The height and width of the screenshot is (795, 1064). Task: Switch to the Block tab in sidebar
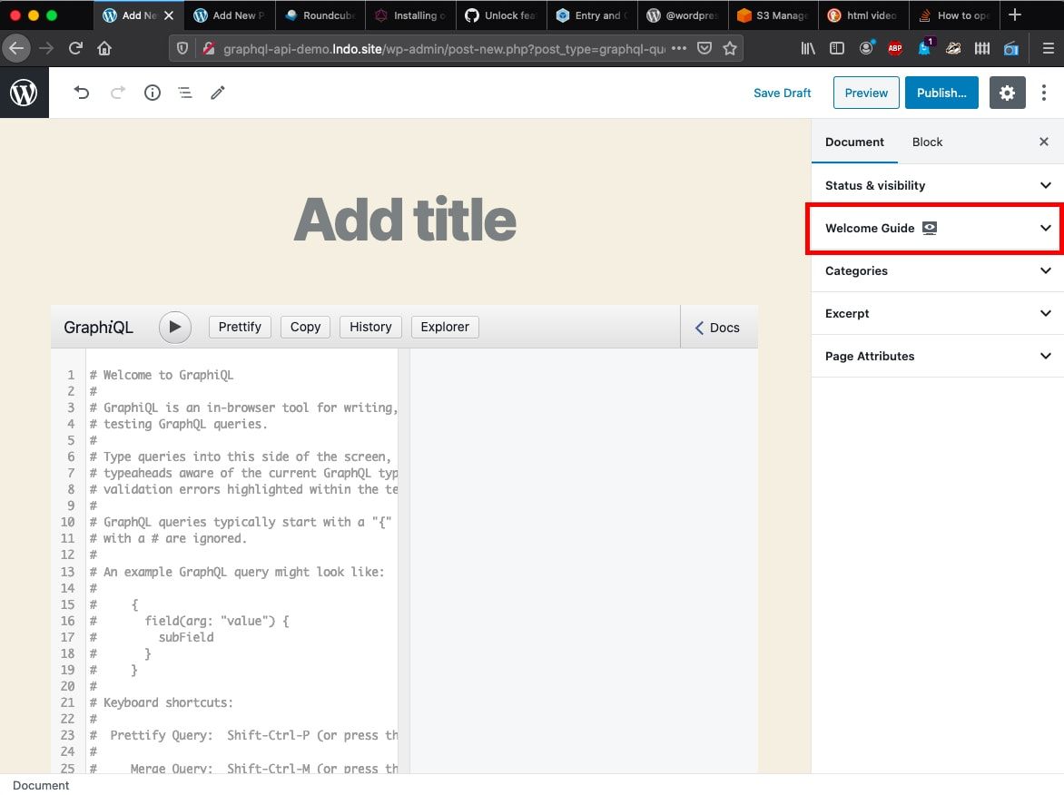click(x=927, y=142)
